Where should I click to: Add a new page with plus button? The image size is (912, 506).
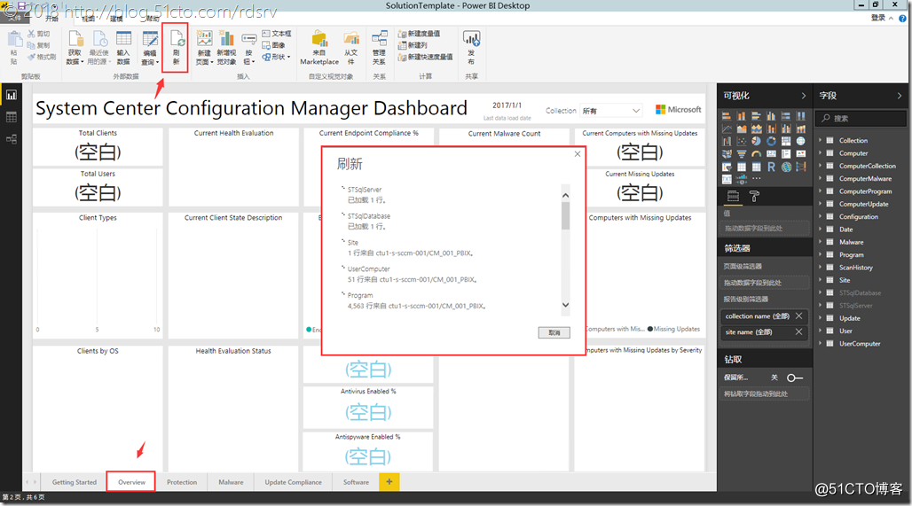pyautogui.click(x=389, y=481)
